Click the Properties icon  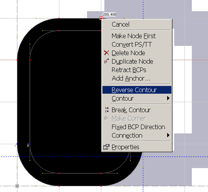(x=106, y=147)
